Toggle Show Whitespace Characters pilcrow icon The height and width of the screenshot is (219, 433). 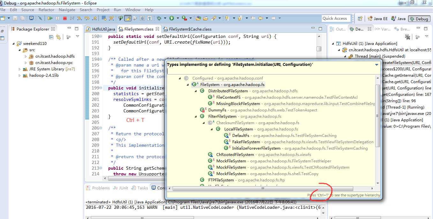point(150,18)
